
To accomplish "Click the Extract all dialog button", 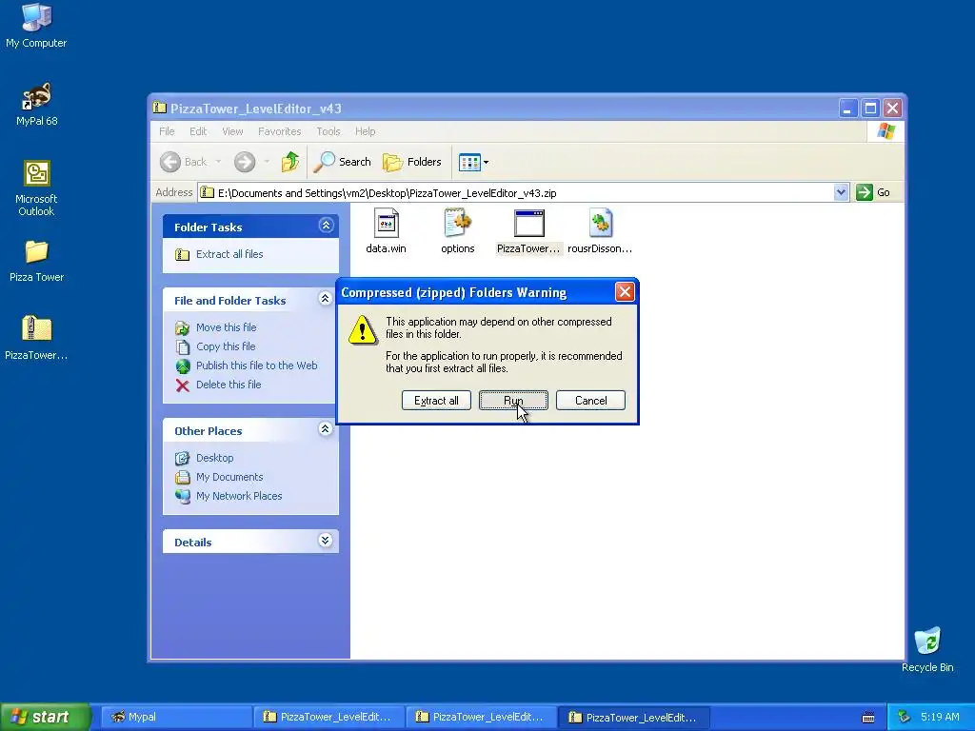I will click(436, 401).
